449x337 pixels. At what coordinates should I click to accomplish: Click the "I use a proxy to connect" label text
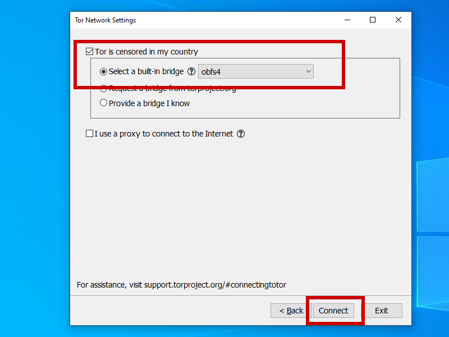click(164, 134)
